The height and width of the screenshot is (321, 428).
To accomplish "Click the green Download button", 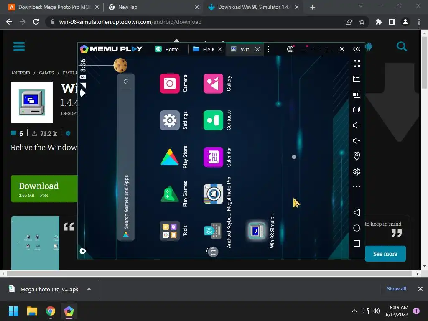I will coord(44,189).
